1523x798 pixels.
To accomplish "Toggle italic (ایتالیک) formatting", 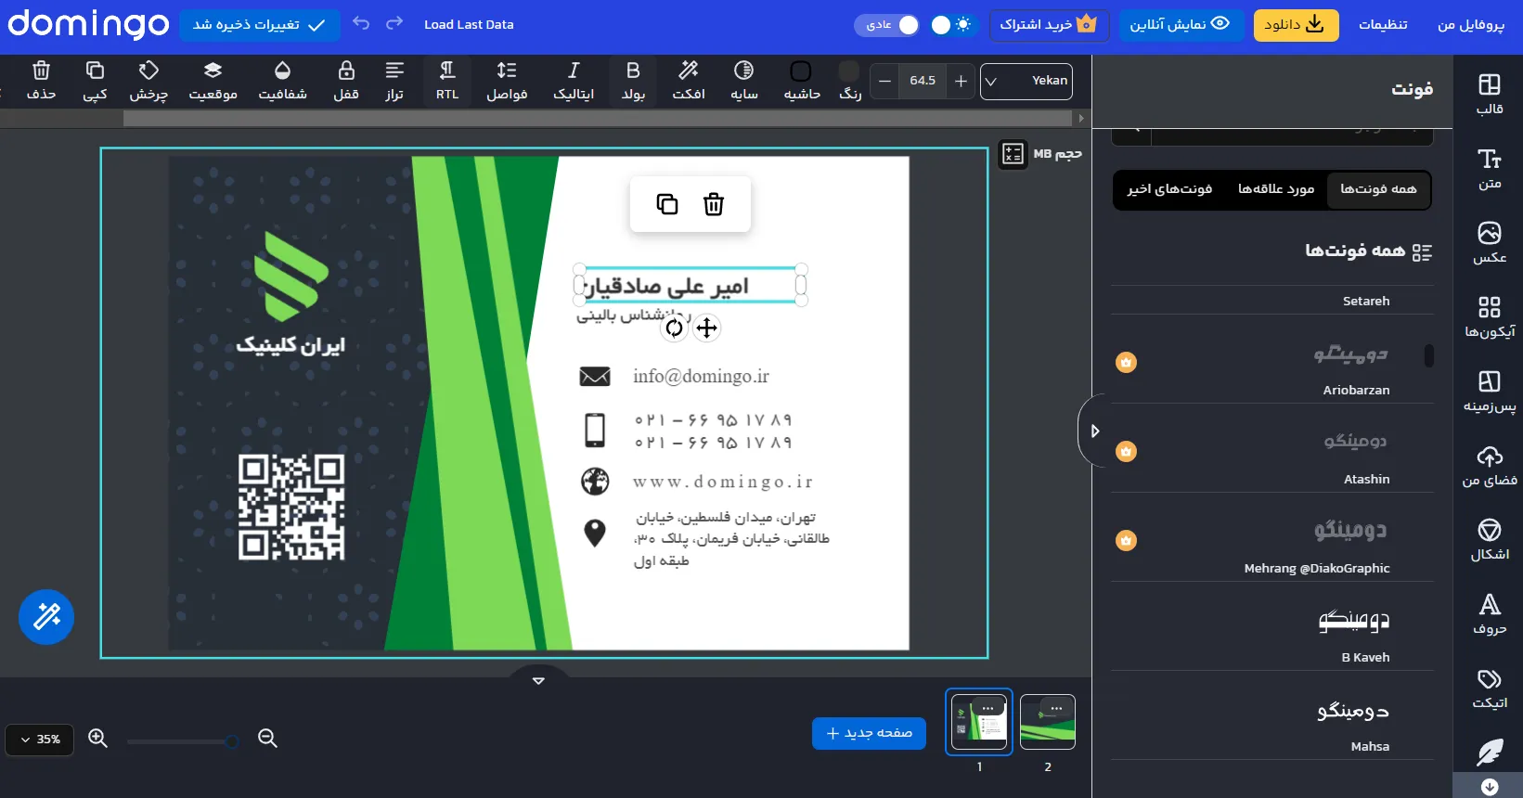I will (574, 81).
